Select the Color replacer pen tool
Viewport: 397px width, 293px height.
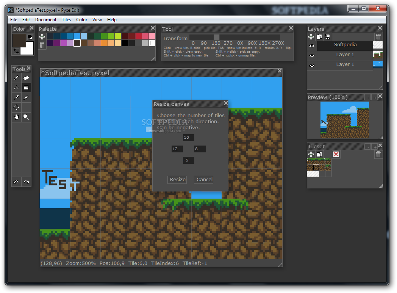click(x=26, y=97)
